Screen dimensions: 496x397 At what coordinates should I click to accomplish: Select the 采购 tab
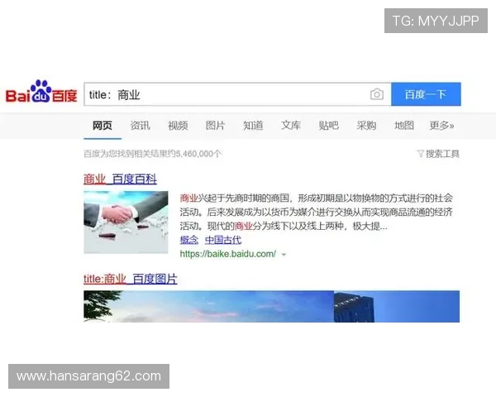[366, 126]
